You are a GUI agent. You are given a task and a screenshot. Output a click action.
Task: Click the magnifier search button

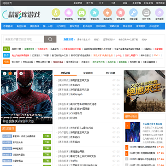point(50,39)
